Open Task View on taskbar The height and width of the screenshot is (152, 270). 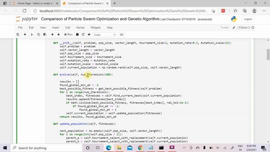click(x=98, y=148)
